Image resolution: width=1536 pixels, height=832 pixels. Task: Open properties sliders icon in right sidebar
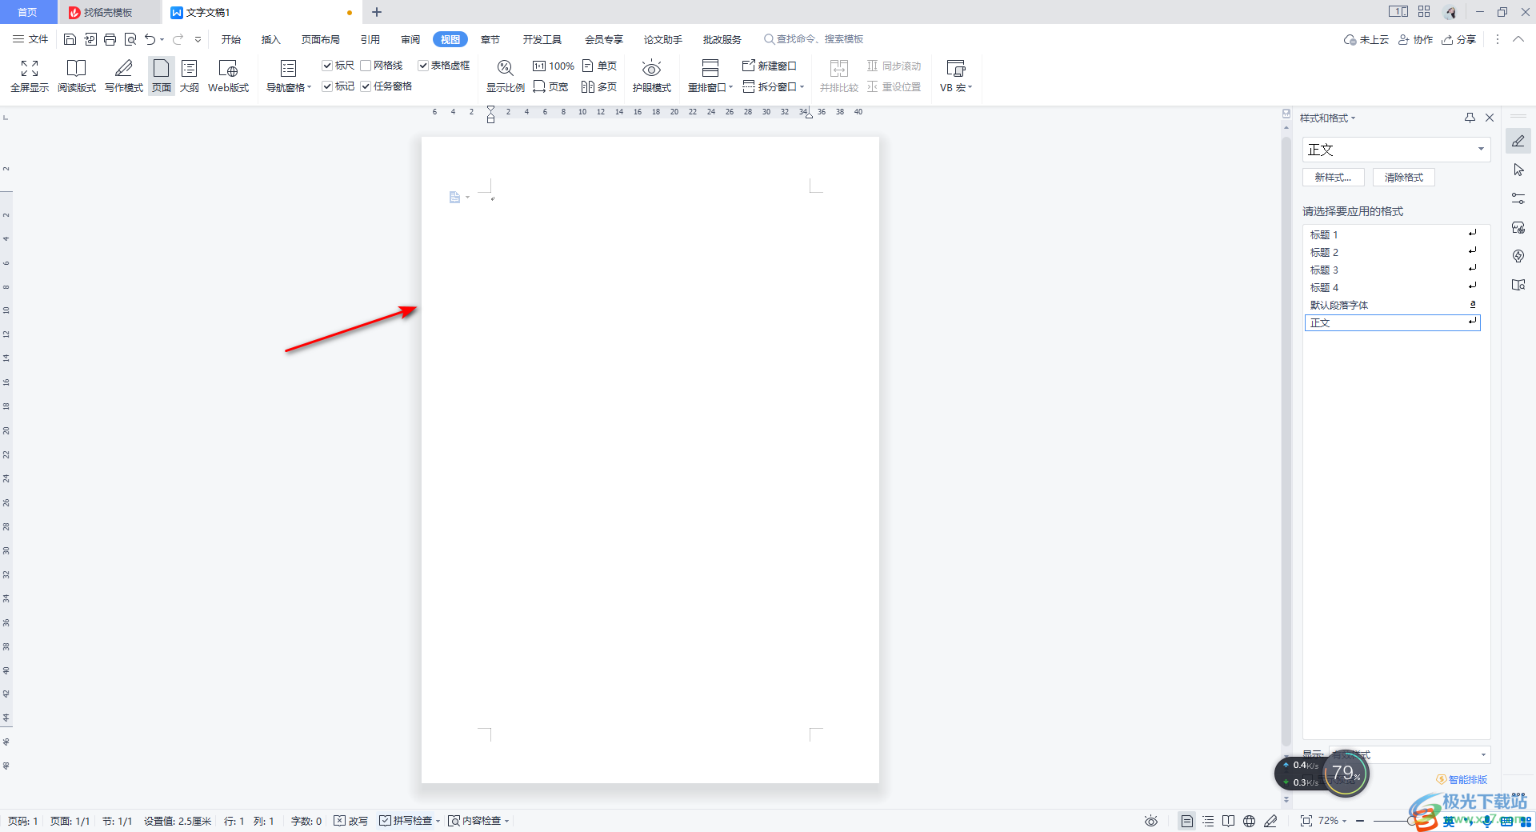[x=1518, y=199]
